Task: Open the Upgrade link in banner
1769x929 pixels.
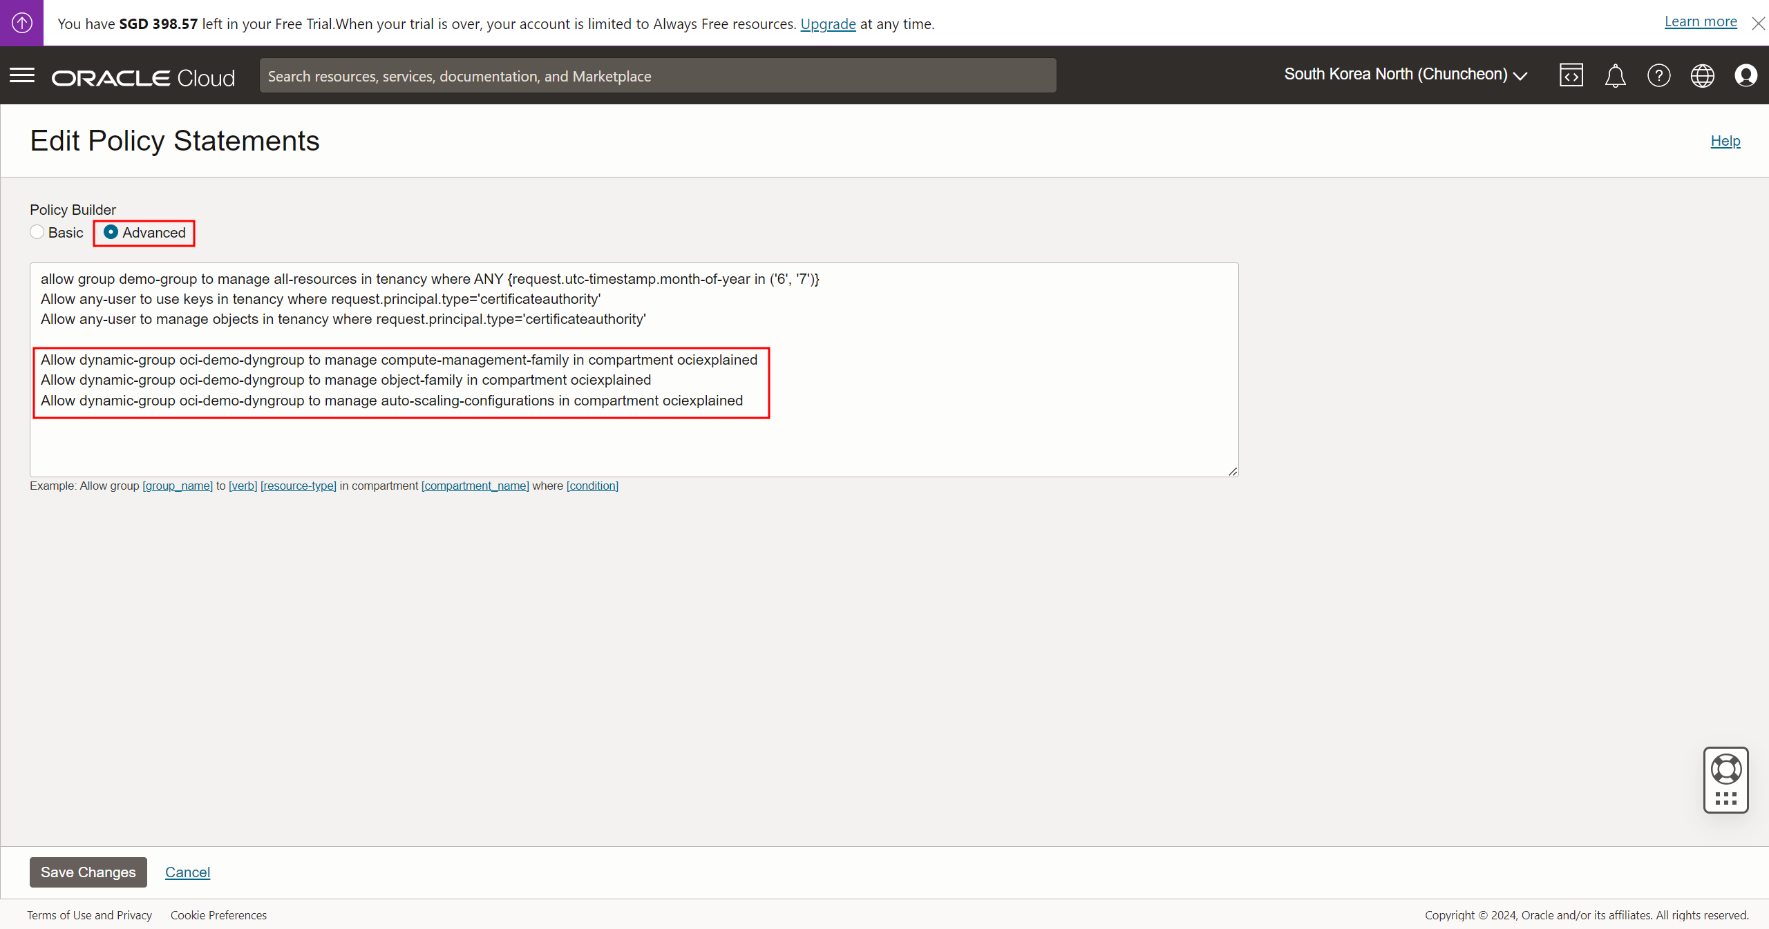Action: (x=828, y=23)
